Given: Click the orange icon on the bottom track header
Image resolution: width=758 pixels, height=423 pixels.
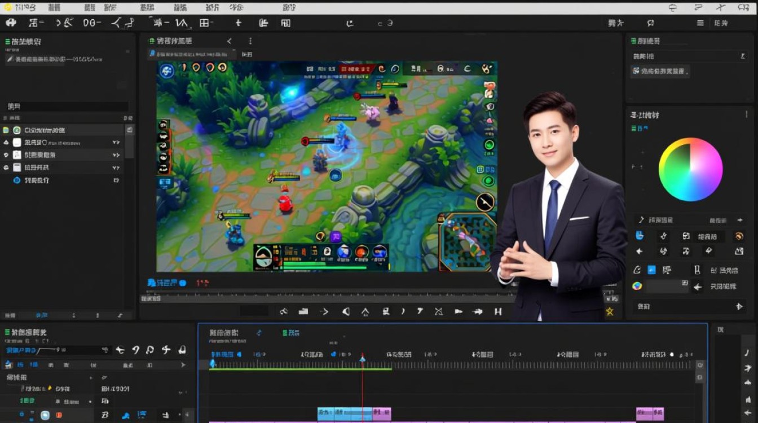Looking at the screenshot, I should coord(59,415).
